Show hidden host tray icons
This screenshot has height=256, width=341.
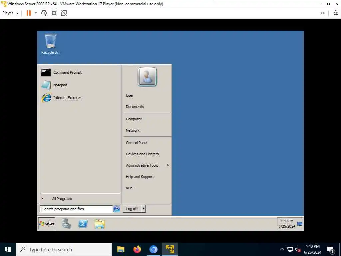coord(282,249)
